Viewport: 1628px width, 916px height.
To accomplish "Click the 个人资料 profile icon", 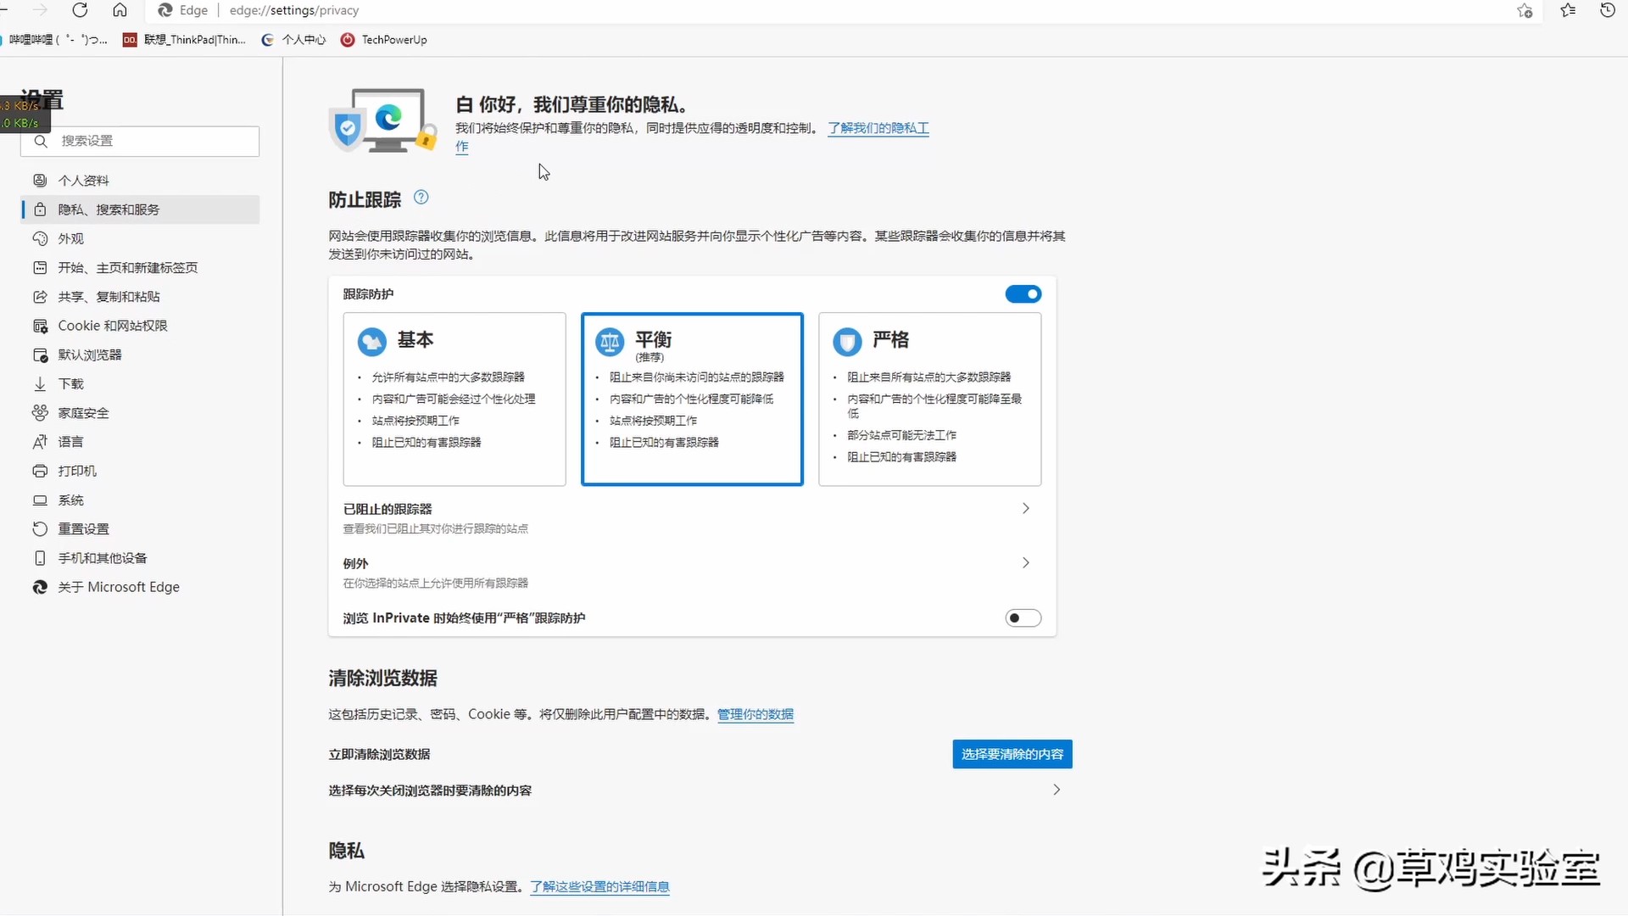I will pyautogui.click(x=40, y=180).
